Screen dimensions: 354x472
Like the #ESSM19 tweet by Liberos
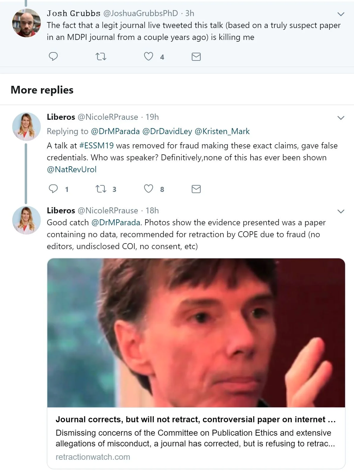point(149,189)
